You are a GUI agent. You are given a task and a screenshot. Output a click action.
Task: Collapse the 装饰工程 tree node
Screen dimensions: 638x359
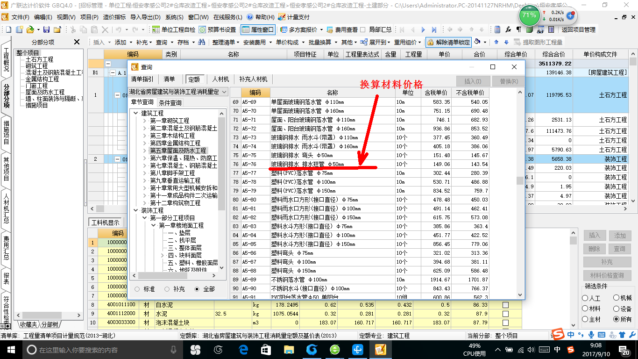pos(135,211)
